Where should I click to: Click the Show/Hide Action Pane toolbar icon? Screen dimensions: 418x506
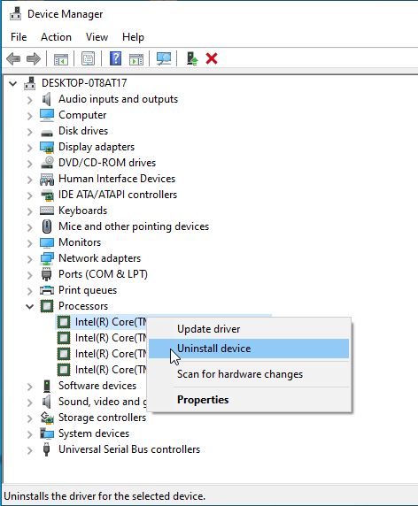[x=136, y=59]
